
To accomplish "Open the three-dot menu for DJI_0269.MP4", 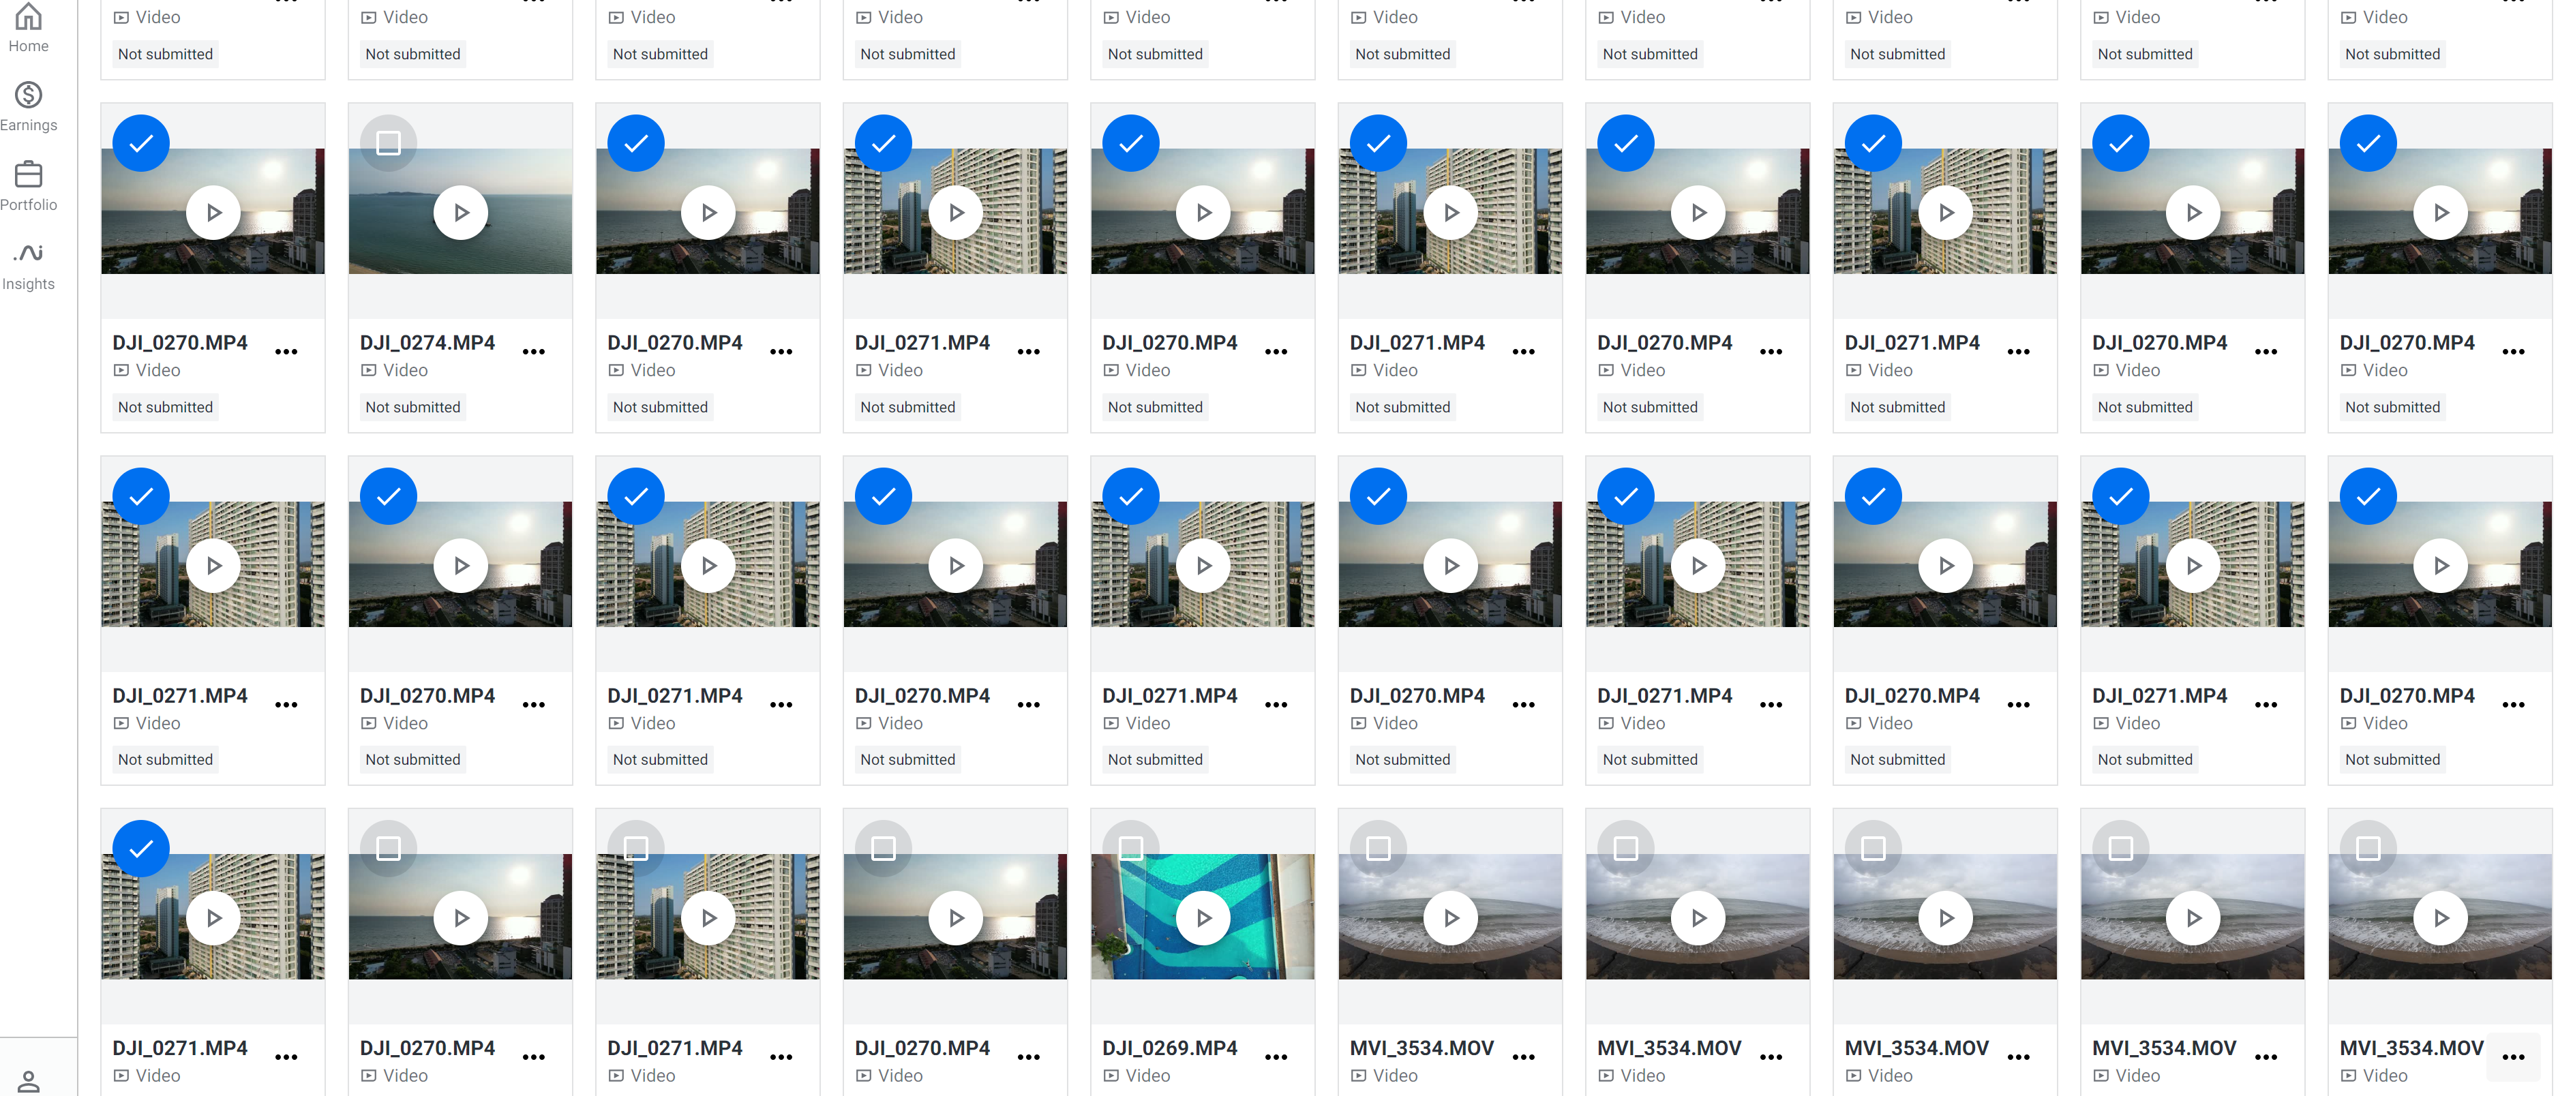I will 1276,1057.
